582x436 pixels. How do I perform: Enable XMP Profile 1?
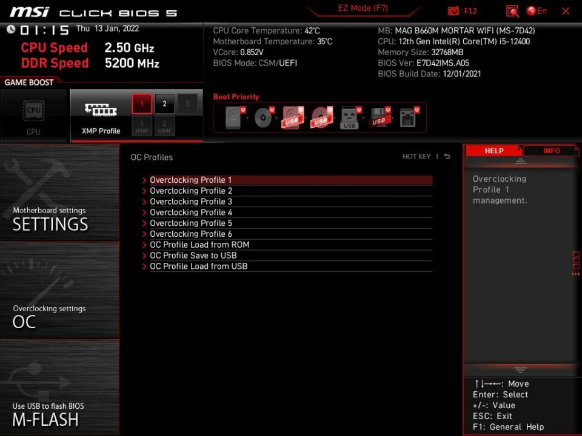coord(142,104)
